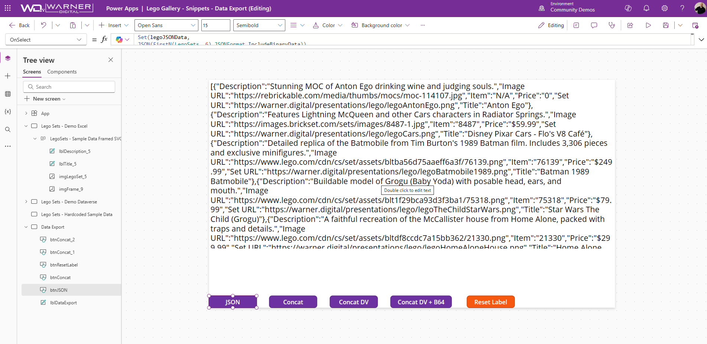
Task: Click the JSON button on canvas
Action: (x=233, y=302)
